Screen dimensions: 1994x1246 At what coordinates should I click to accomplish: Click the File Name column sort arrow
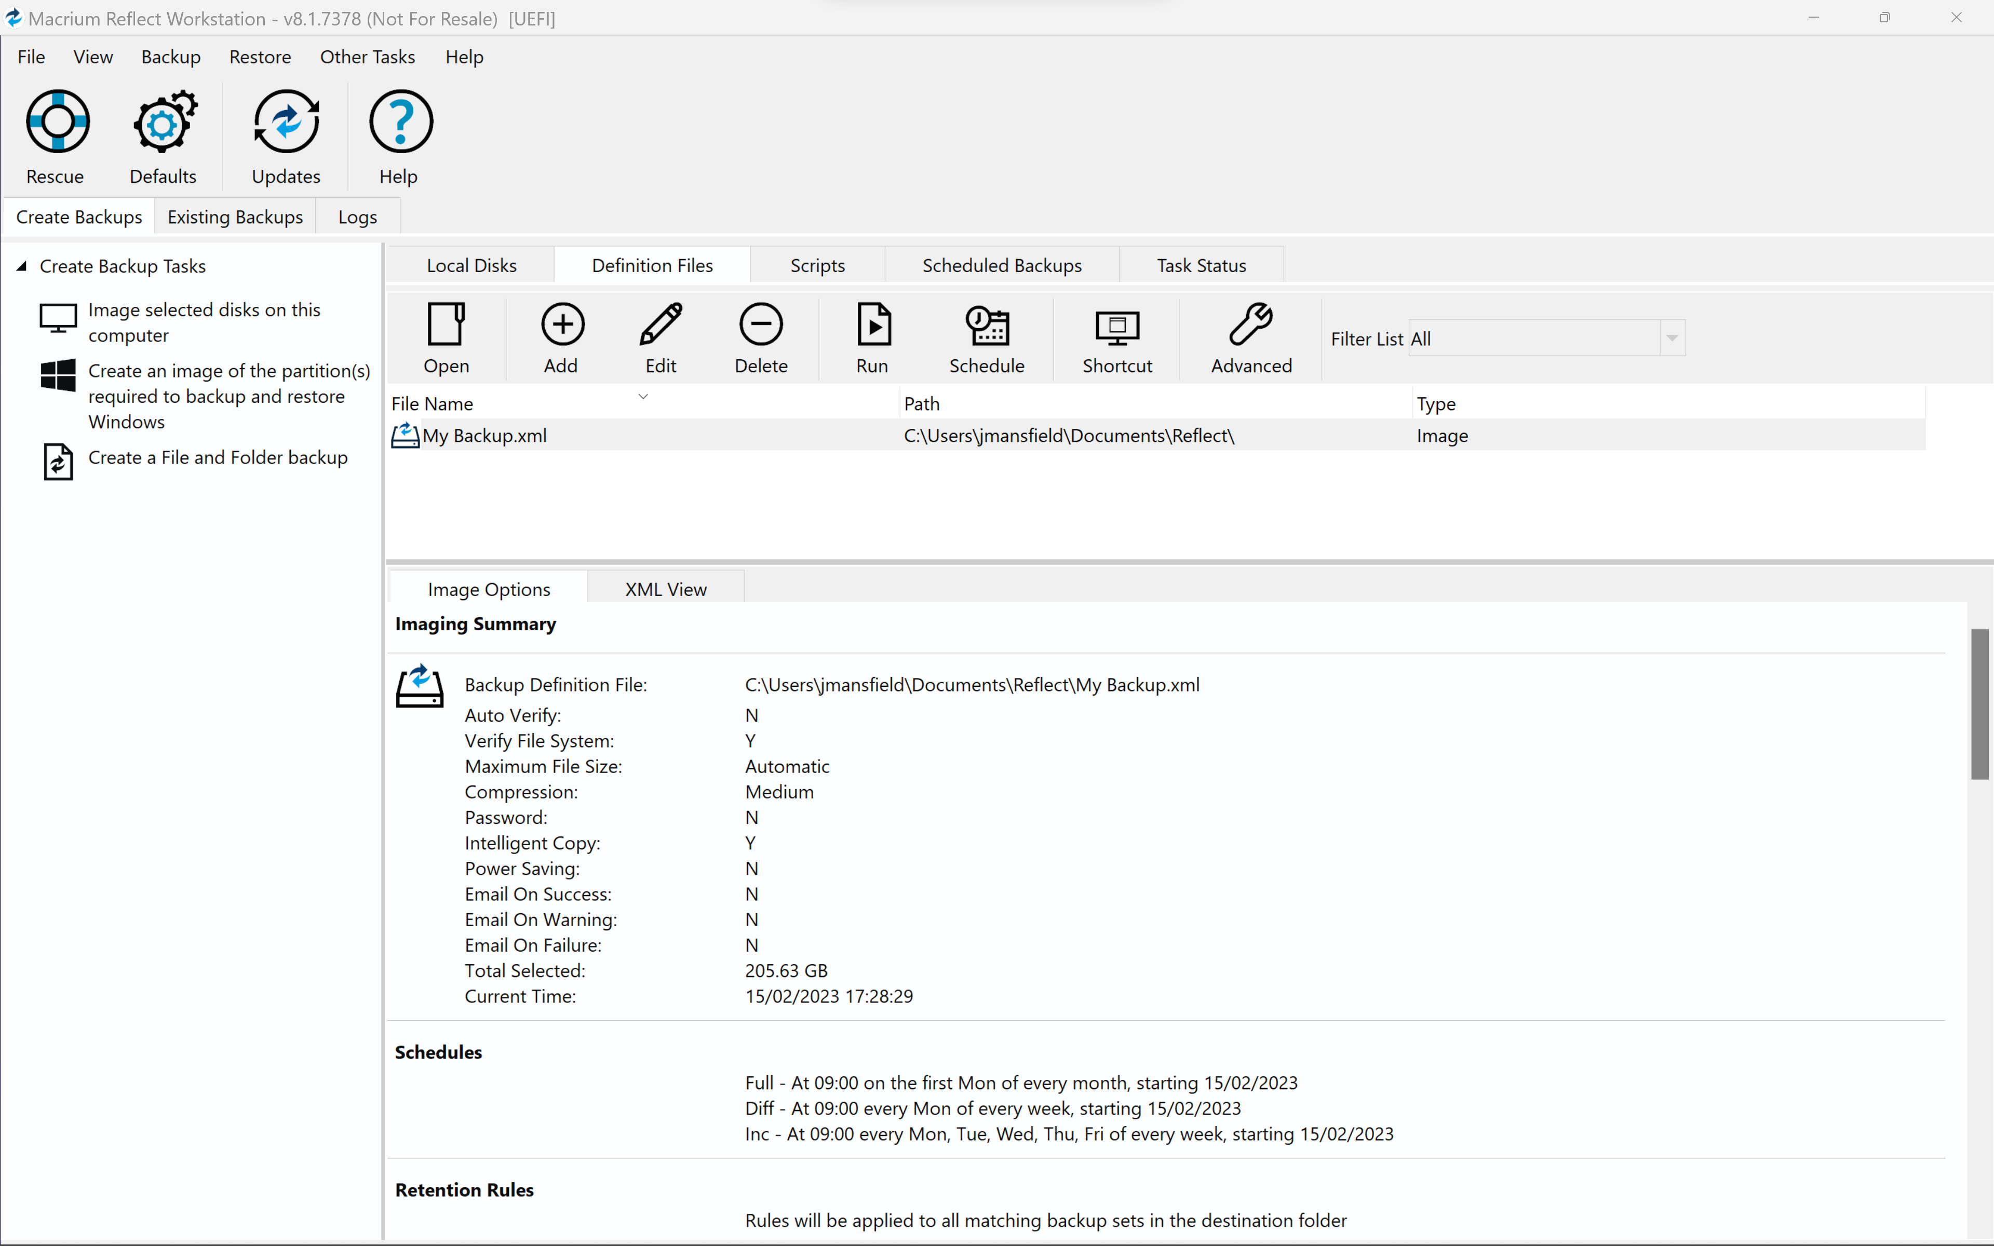click(x=643, y=396)
